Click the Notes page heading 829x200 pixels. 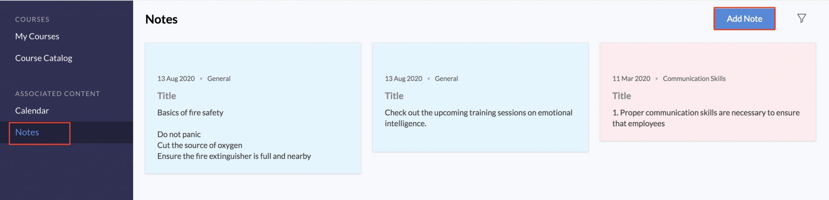pyautogui.click(x=162, y=19)
